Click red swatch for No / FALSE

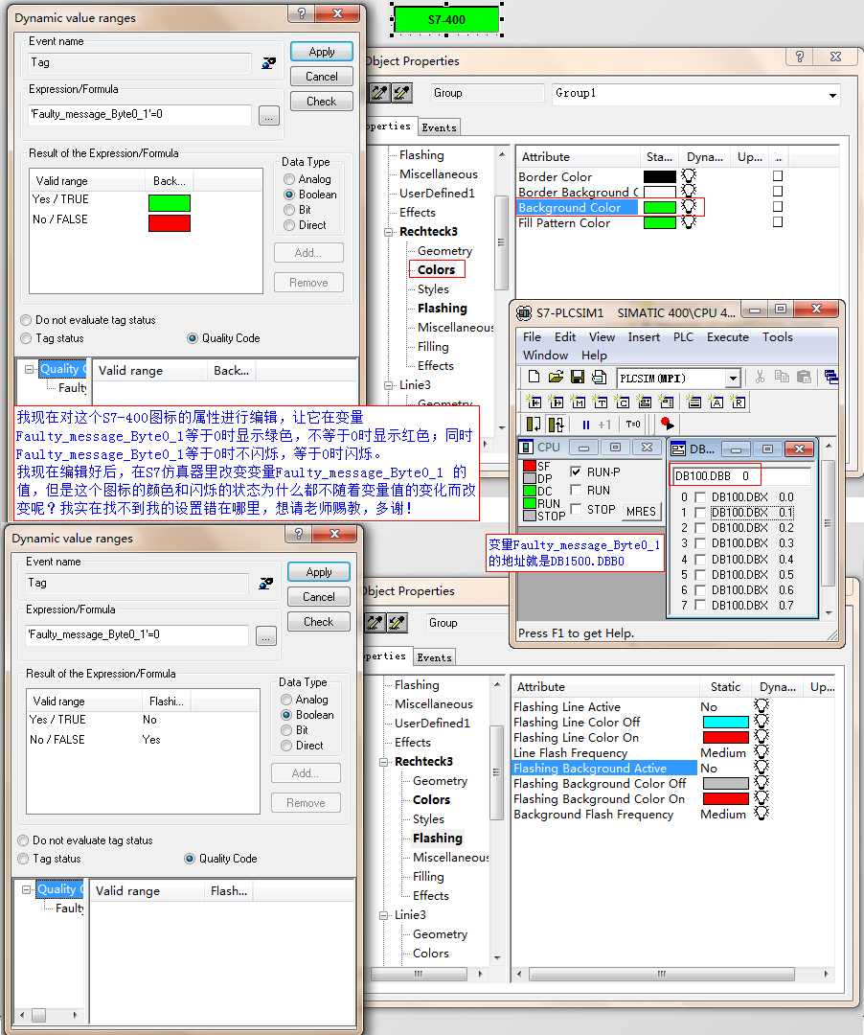170,223
